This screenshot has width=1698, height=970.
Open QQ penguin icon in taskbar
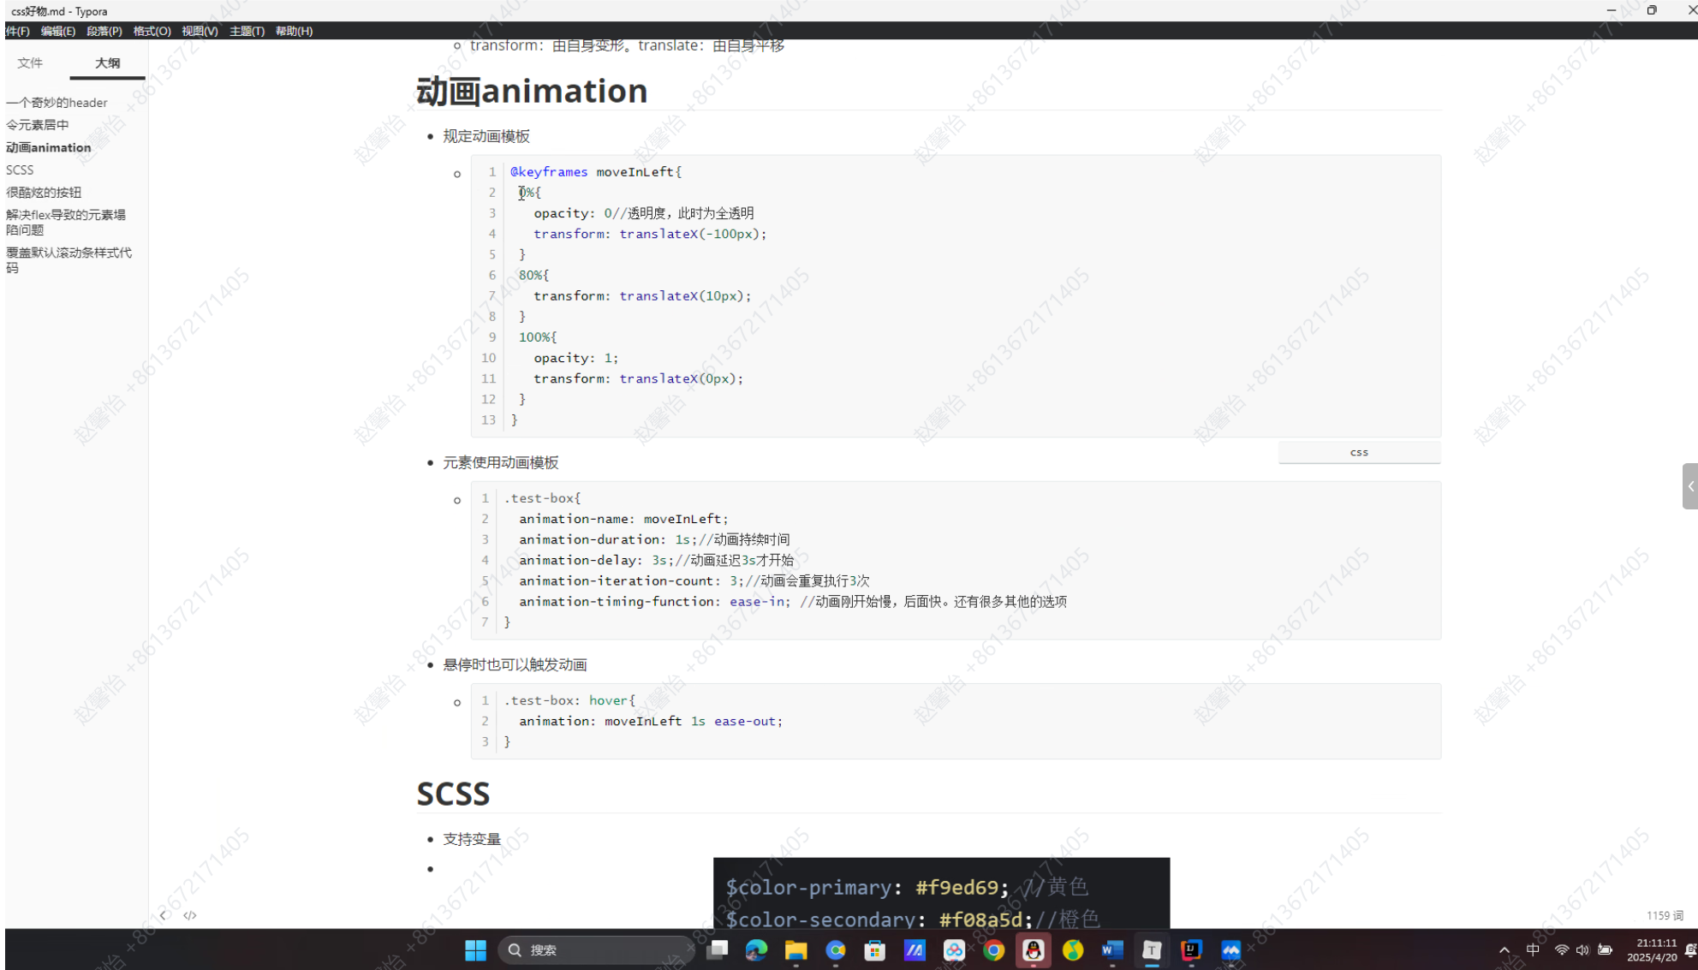coord(1034,949)
